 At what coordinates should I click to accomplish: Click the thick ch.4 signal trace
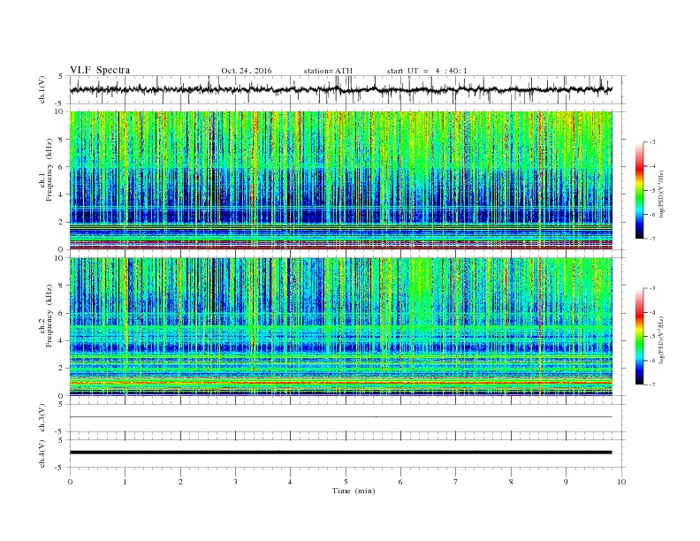point(340,453)
